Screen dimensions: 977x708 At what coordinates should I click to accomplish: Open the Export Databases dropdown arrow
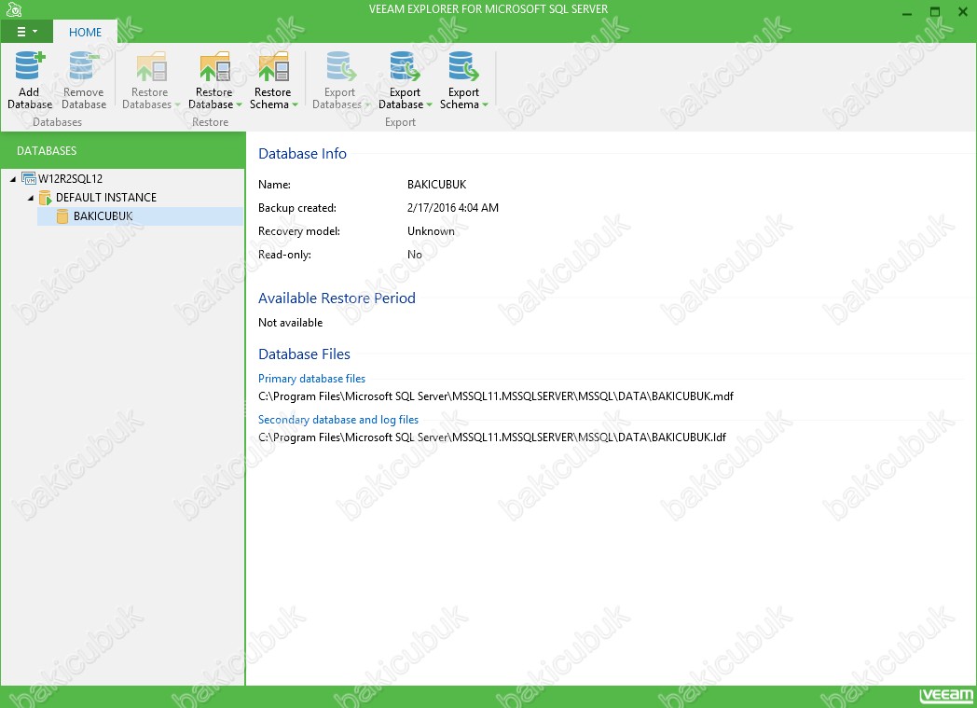tap(367, 104)
